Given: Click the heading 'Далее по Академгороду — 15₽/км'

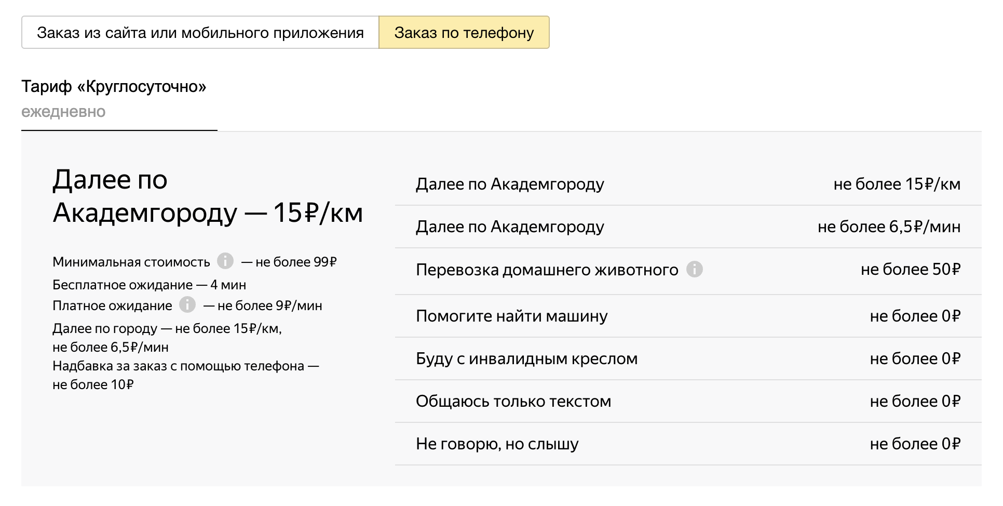Looking at the screenshot, I should click(x=208, y=196).
